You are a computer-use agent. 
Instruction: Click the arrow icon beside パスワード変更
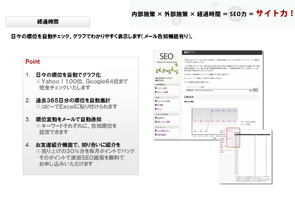click(x=155, y=88)
